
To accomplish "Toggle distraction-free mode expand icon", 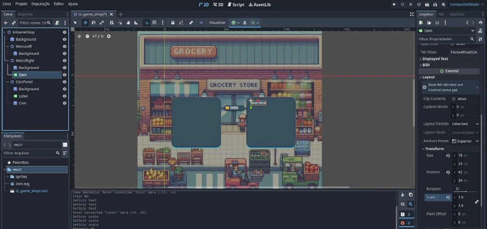I will pos(412,14).
